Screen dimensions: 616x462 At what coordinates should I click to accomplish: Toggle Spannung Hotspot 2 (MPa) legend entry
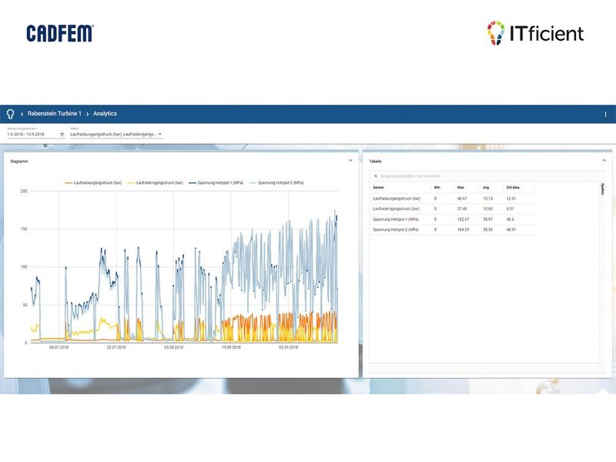pos(276,182)
